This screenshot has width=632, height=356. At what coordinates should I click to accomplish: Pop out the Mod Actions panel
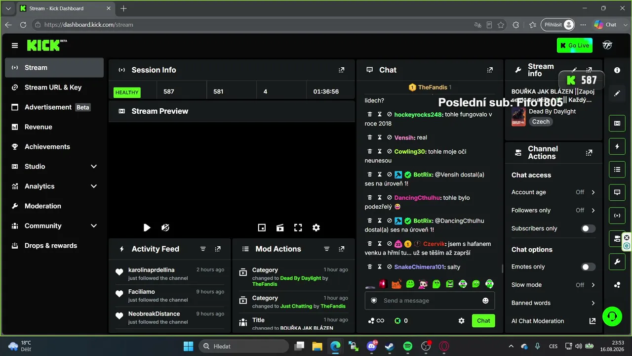[342, 249]
